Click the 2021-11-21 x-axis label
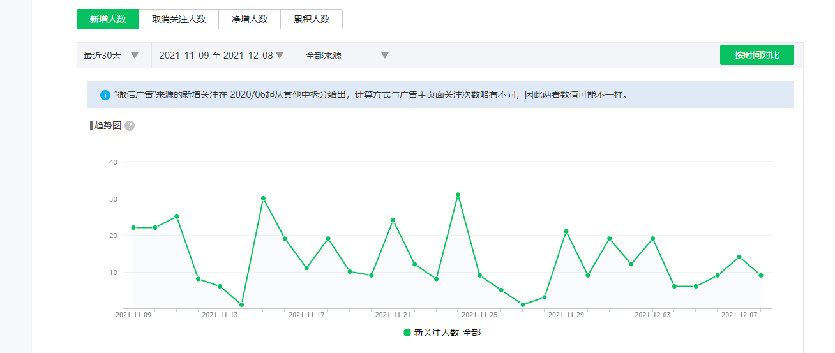 point(393,315)
